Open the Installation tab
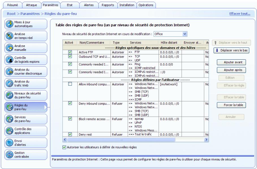The image size is (257, 169). point(127,5)
